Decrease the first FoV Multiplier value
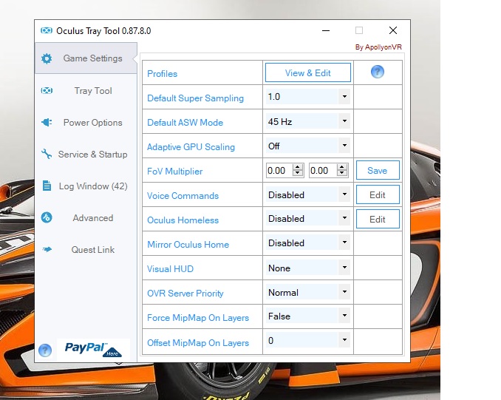This screenshot has width=501, height=400. pos(298,173)
